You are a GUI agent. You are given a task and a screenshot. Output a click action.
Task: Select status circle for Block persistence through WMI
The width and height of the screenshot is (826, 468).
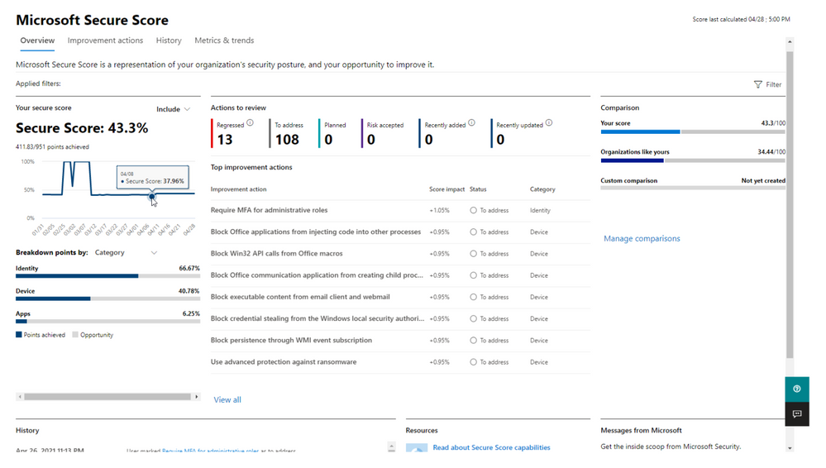click(x=473, y=341)
